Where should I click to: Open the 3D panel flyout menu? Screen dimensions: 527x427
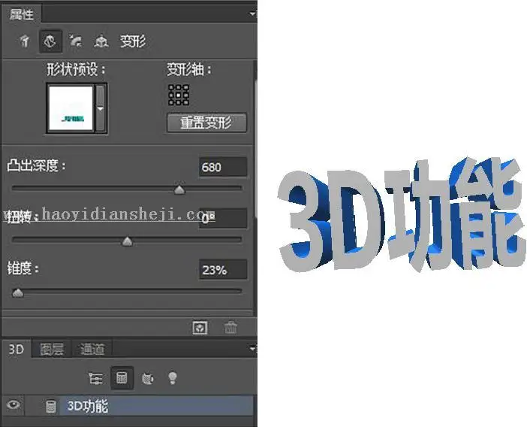(252, 349)
